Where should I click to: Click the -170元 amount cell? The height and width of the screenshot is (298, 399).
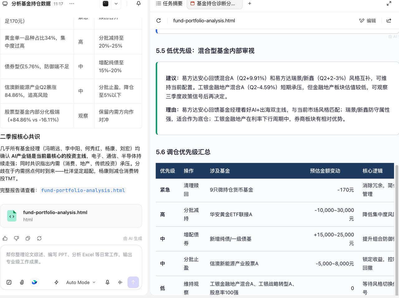(x=345, y=190)
